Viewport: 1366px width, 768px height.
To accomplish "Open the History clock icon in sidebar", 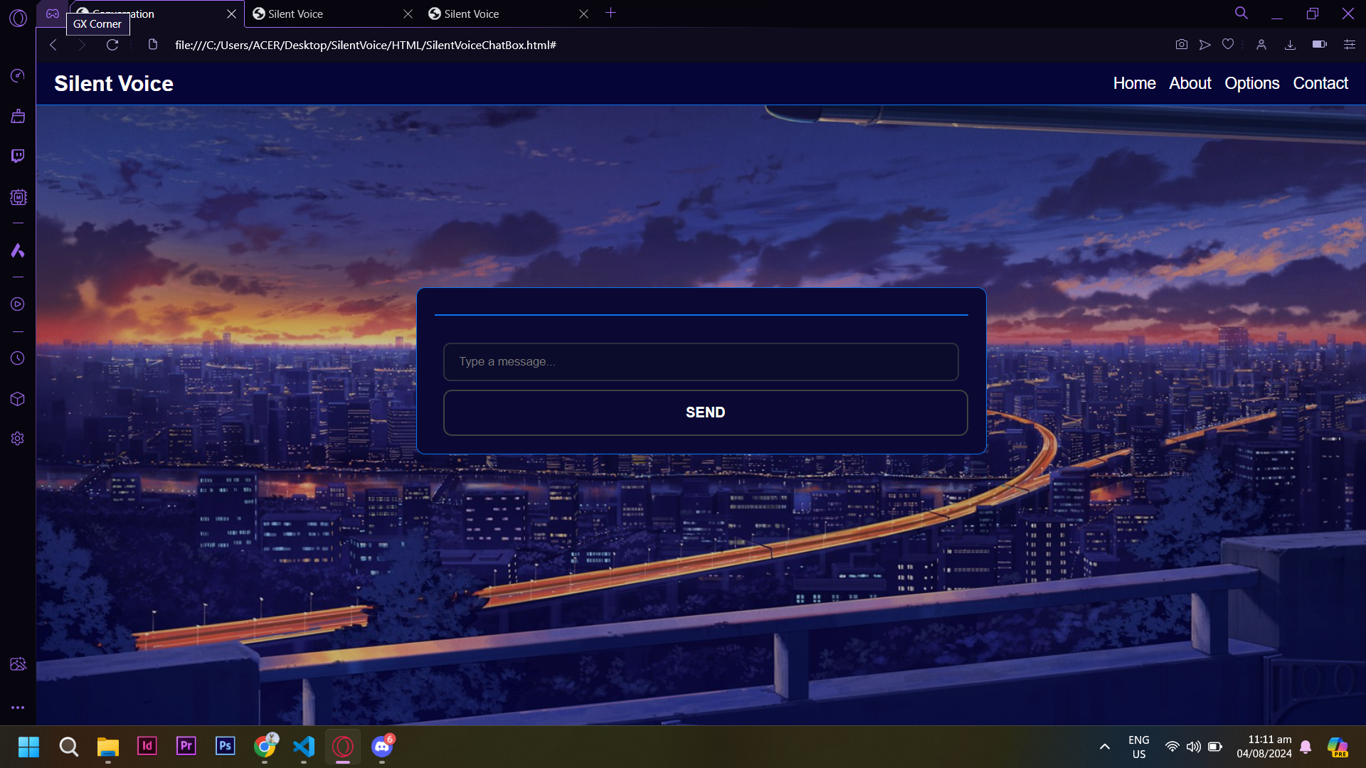I will (18, 358).
